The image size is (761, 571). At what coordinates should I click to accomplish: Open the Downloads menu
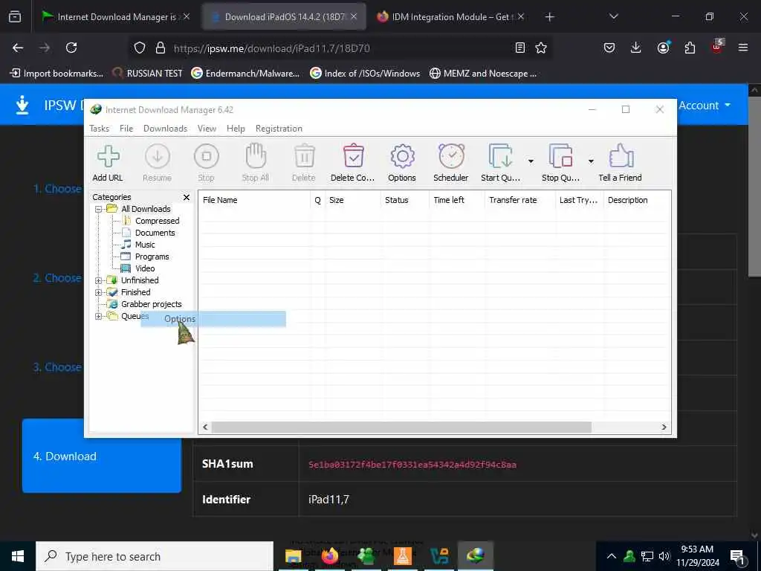point(165,129)
